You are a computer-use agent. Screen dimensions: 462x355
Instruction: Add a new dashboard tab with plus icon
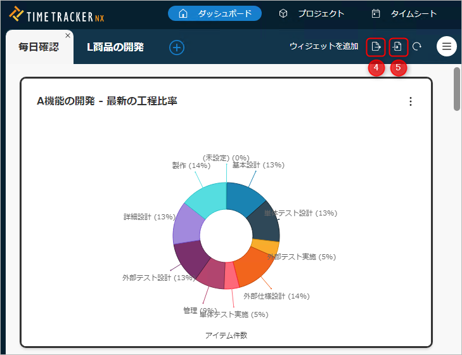point(177,47)
